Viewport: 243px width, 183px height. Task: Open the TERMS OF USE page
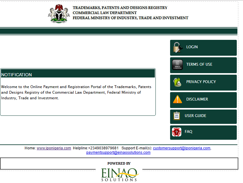pos(199,64)
